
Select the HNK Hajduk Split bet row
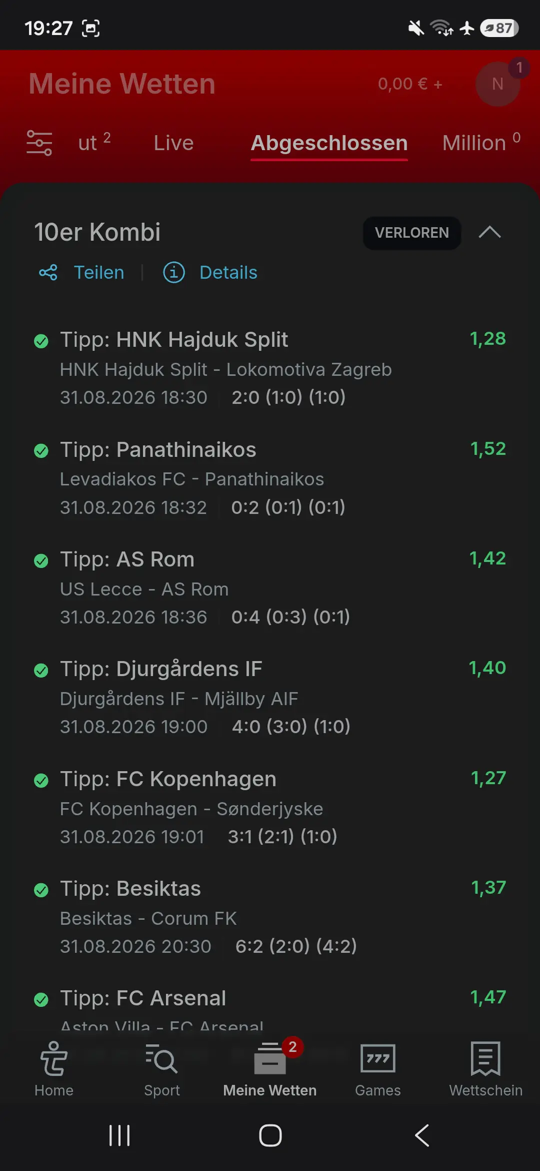click(270, 368)
